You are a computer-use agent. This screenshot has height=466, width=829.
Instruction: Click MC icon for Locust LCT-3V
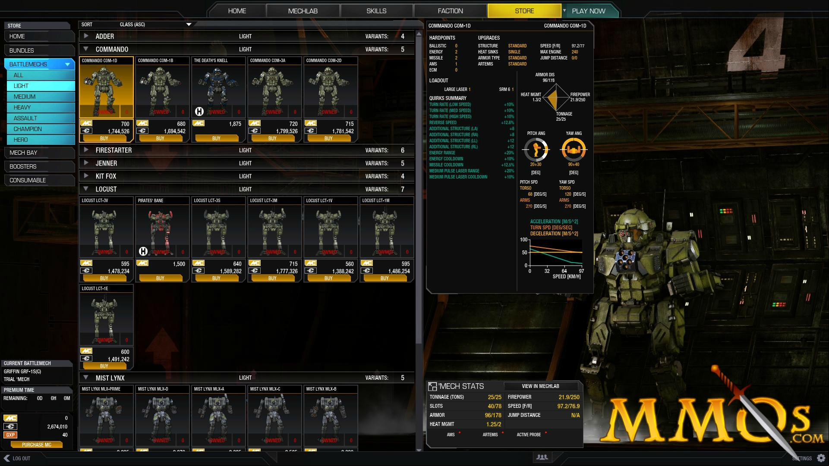coord(86,263)
